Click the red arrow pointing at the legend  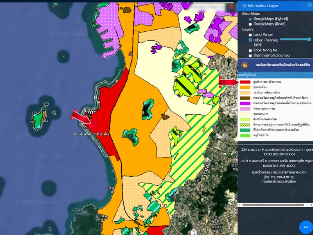pyautogui.click(x=228, y=81)
